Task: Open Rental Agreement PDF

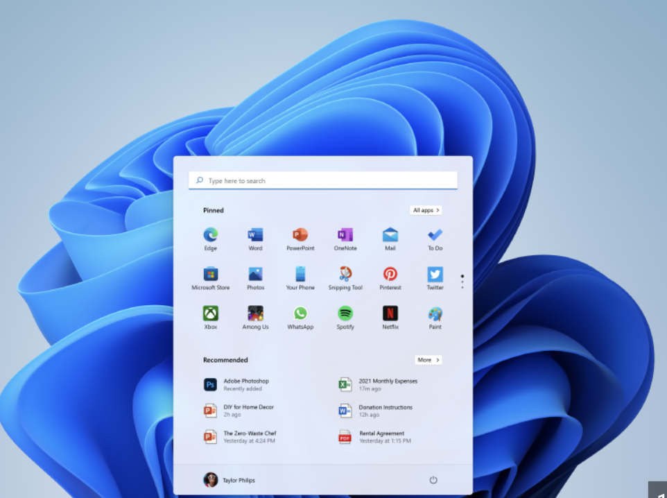Action: pyautogui.click(x=375, y=437)
